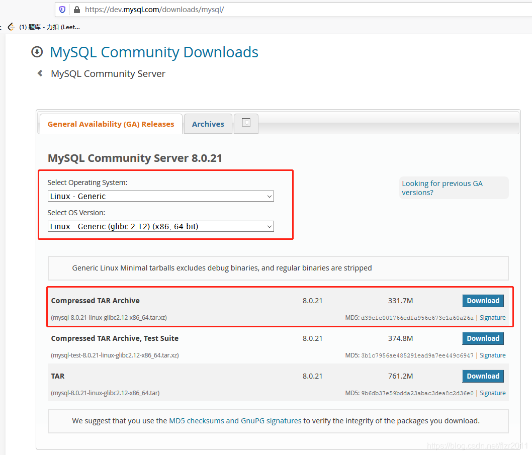Download the 761.2M TAR package
Screen dimensions: 532x455
(x=483, y=376)
